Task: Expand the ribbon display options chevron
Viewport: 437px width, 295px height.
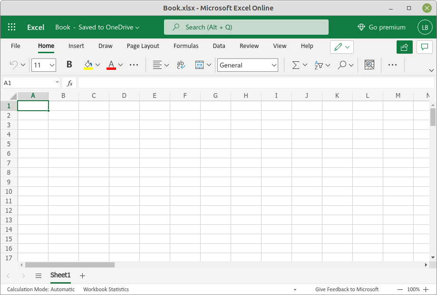Action: pos(431,70)
